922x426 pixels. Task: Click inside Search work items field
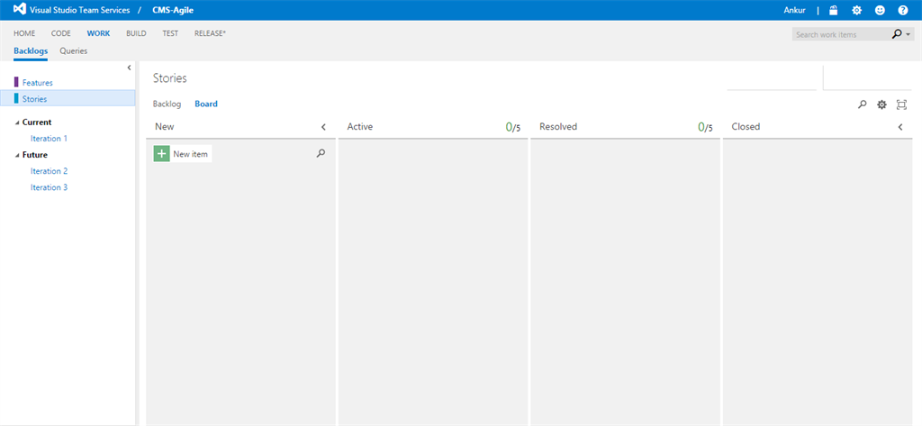(x=840, y=35)
